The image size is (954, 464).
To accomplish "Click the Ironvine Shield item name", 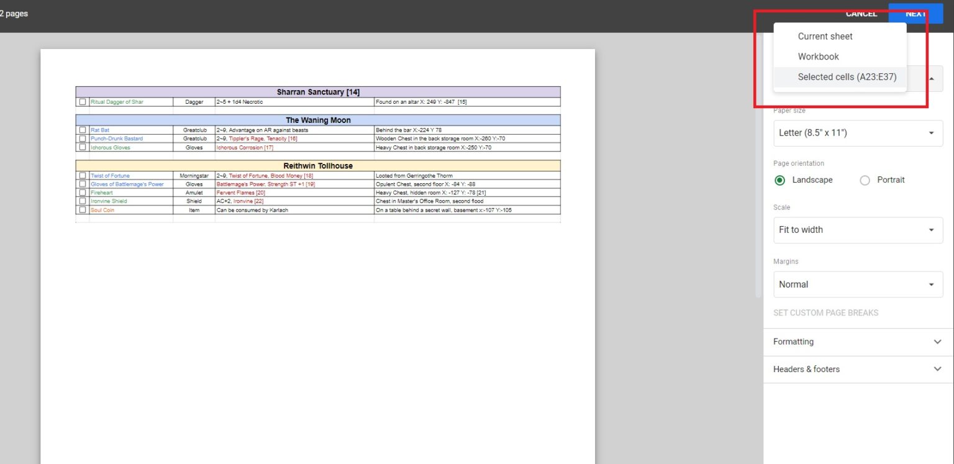I will coord(109,201).
